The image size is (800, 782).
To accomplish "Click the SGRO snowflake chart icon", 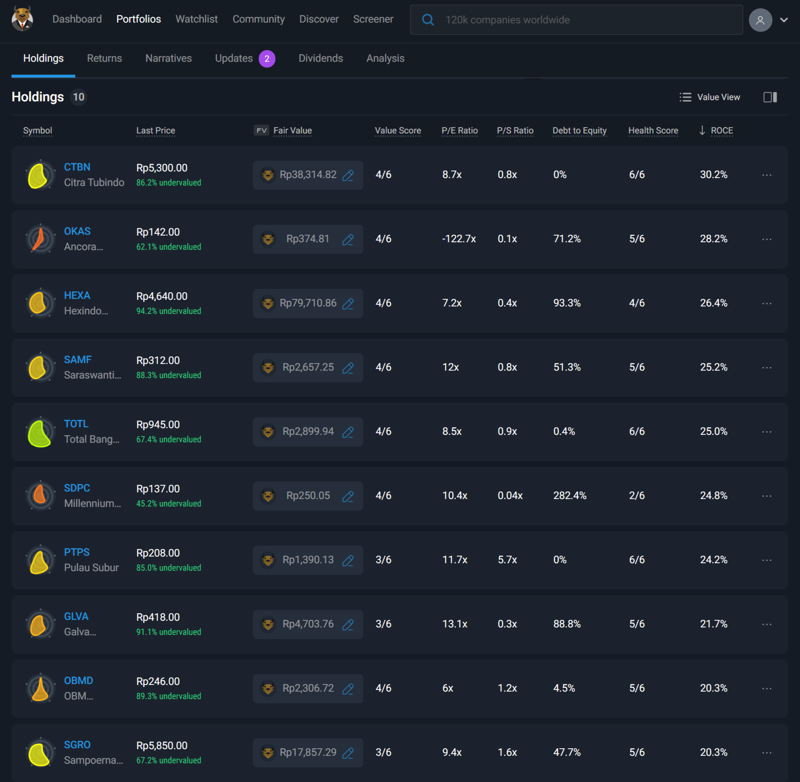I will tap(40, 753).
